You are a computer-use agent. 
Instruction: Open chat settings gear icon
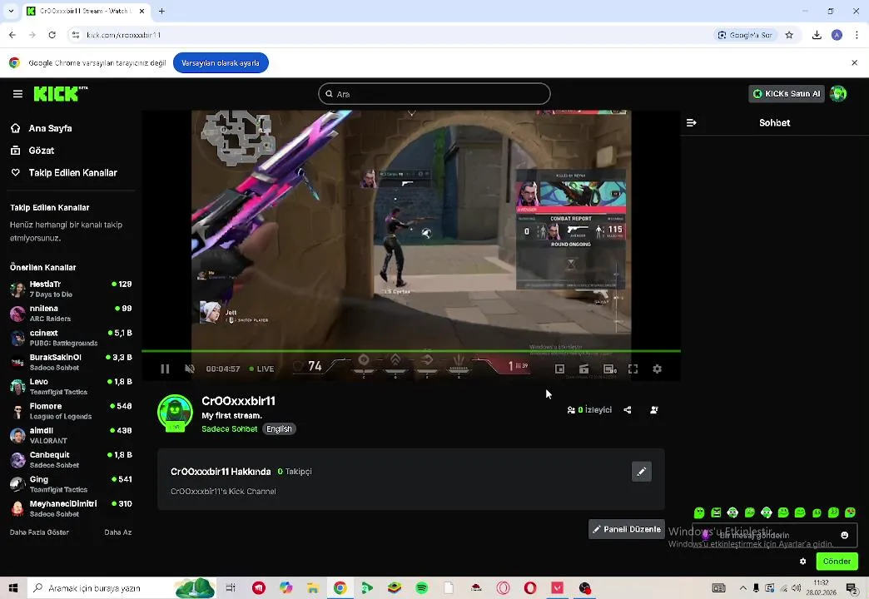pos(803,562)
